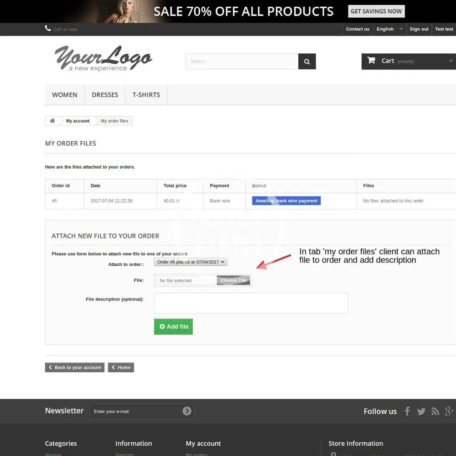Image resolution: width=456 pixels, height=456 pixels.
Task: Expand the English language dropdown
Action: click(389, 29)
